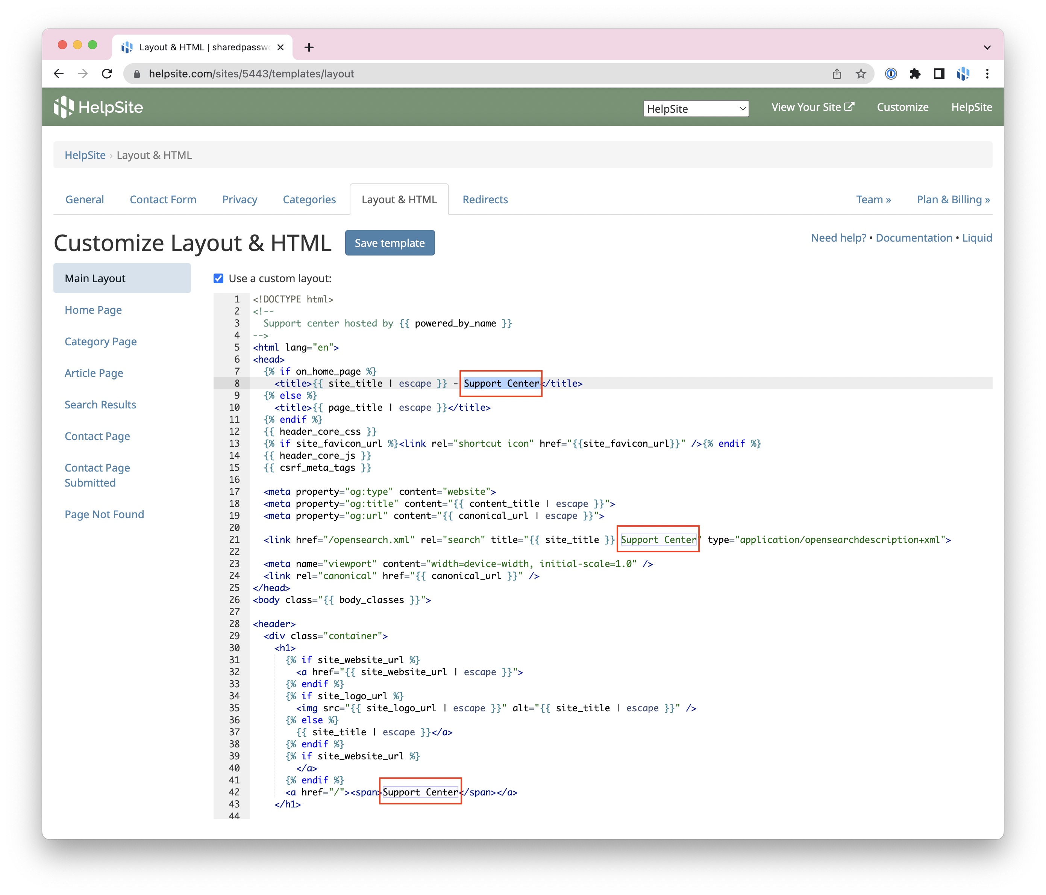The height and width of the screenshot is (895, 1046).
Task: Click HelpSite breadcrumb link
Action: pyautogui.click(x=85, y=156)
